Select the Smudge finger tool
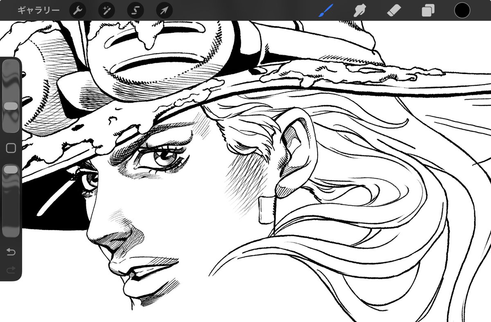491x322 pixels. pos(360,10)
